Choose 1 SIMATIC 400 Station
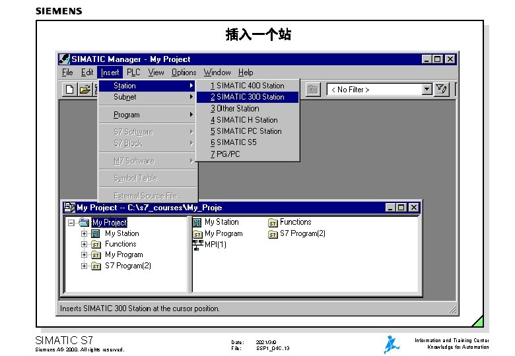This screenshot has height=356, width=515. (248, 86)
